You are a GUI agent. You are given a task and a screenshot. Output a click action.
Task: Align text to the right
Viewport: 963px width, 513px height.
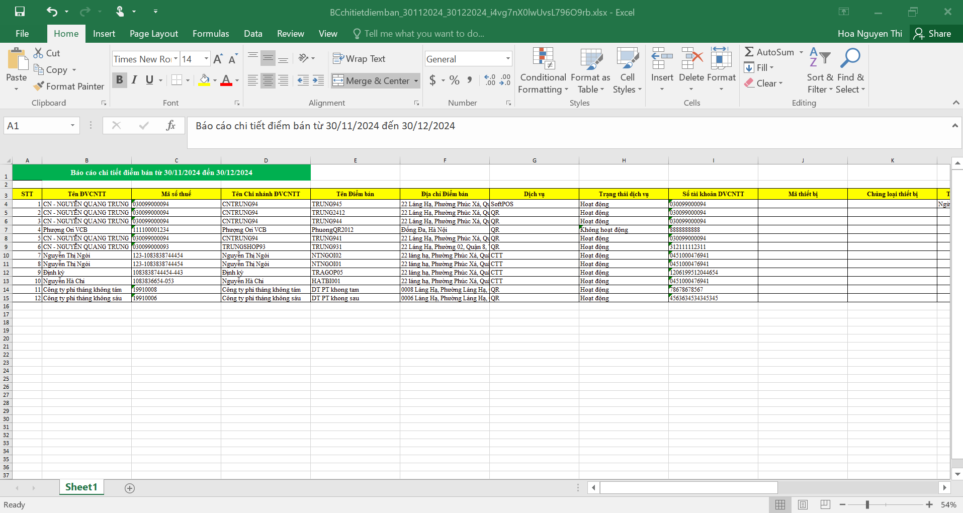[284, 80]
